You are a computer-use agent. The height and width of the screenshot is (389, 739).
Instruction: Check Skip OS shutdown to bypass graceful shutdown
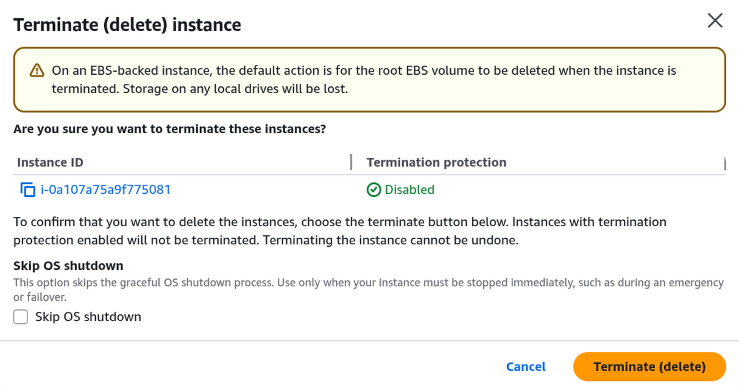coord(21,317)
